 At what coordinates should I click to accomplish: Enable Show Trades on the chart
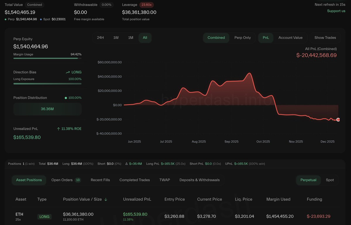click(325, 38)
